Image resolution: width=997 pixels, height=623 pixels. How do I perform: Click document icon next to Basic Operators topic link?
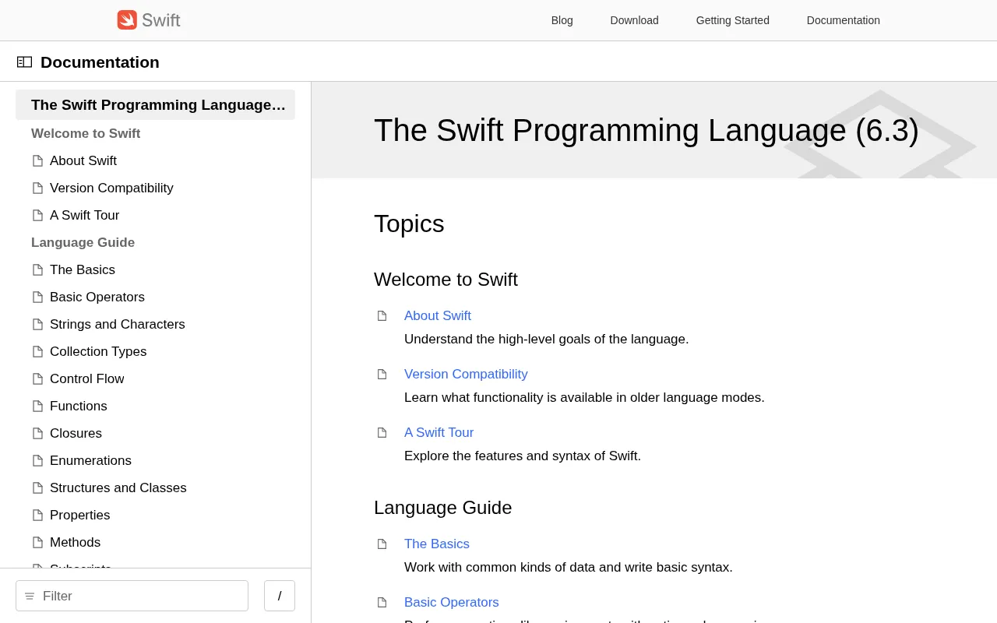382,603
